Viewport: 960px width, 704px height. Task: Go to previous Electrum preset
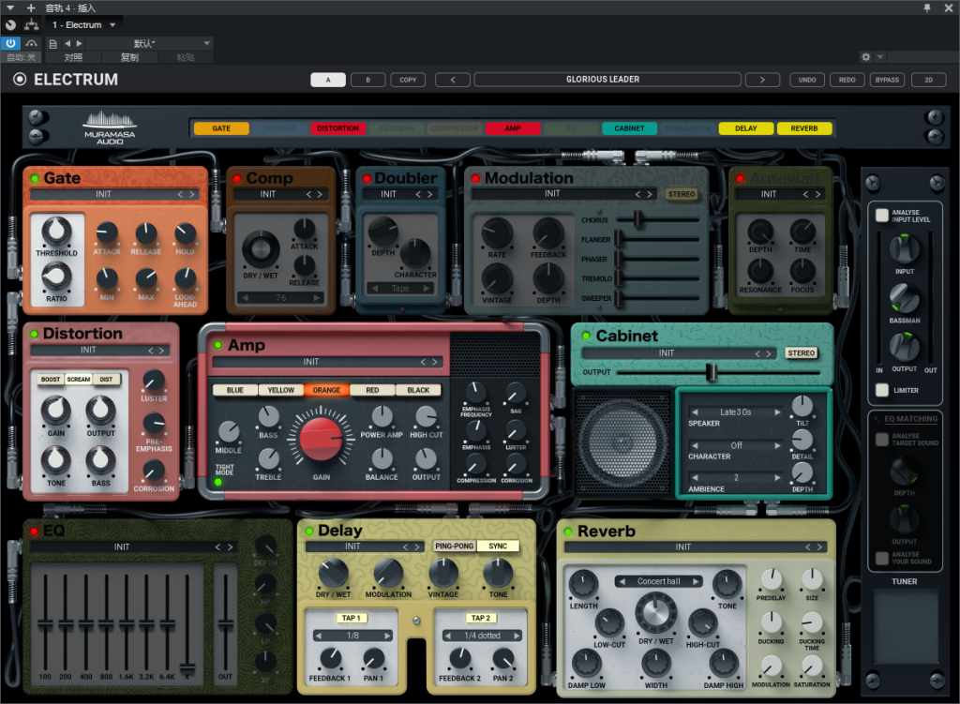pyautogui.click(x=453, y=80)
